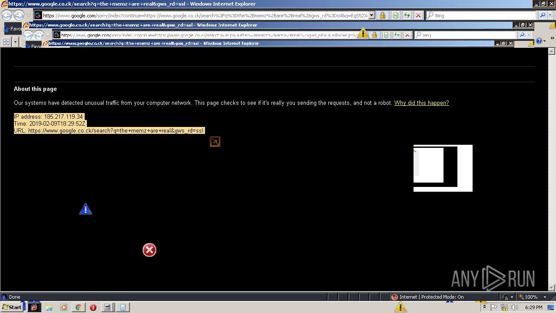Open the volume speaker tray icon
Screen dimensions: 556x313
pos(514,307)
